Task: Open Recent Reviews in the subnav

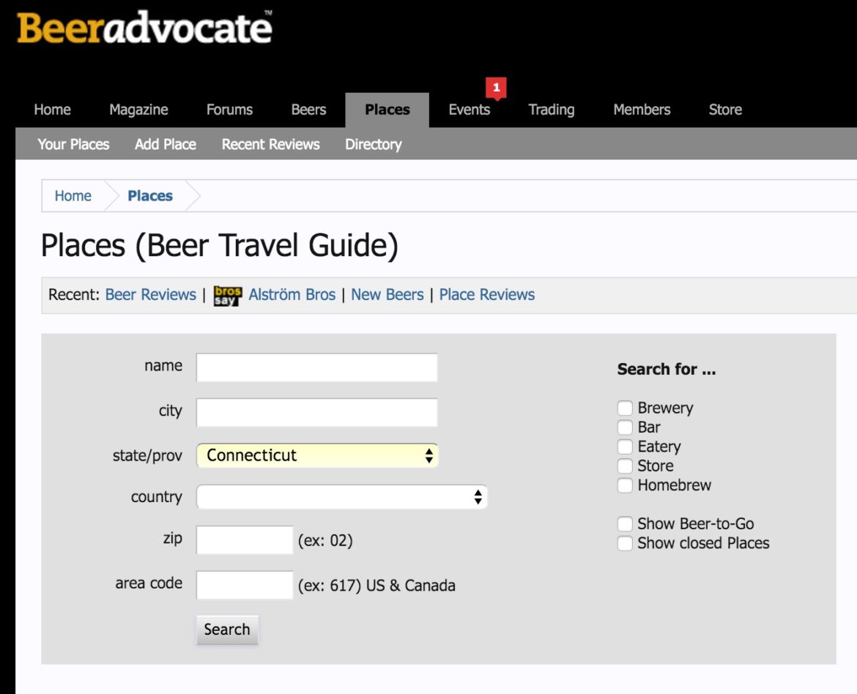Action: [271, 144]
